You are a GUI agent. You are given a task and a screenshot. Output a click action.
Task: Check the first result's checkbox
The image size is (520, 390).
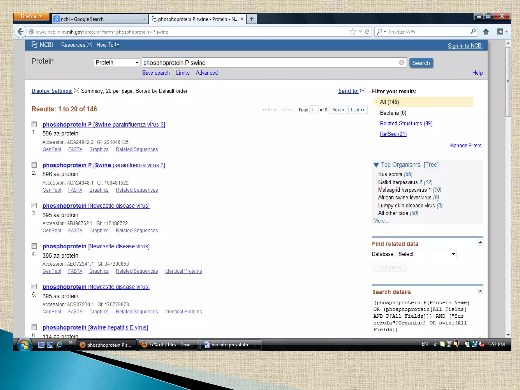pyautogui.click(x=34, y=124)
